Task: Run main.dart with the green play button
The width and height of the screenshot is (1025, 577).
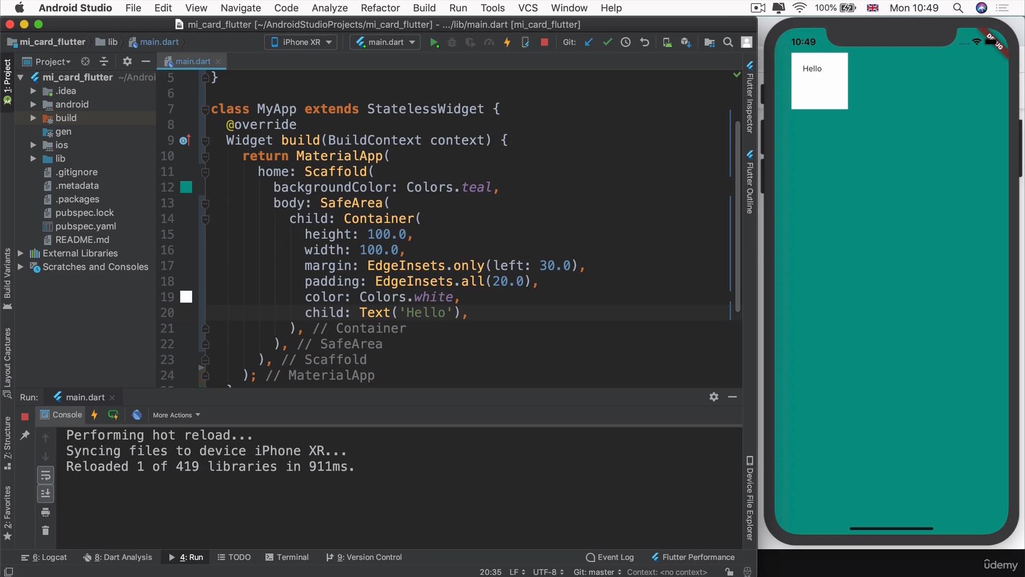Action: [434, 42]
